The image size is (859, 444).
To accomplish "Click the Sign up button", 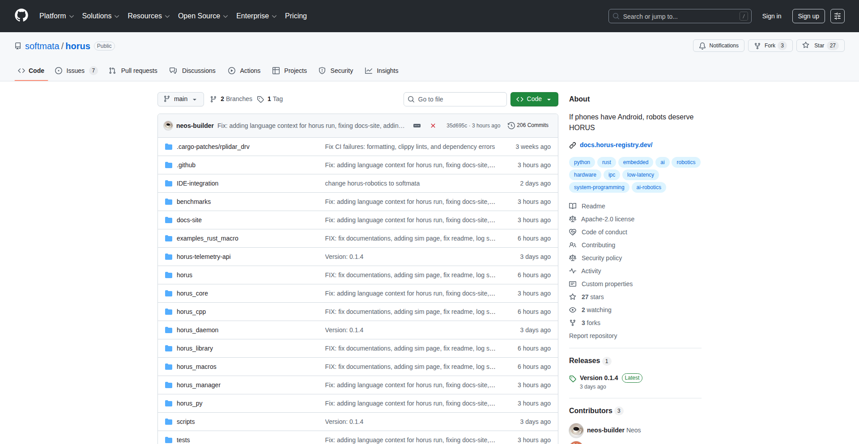I will (808, 16).
